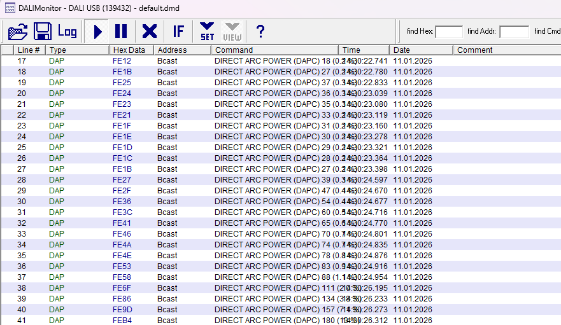Clear the list with the X icon
The height and width of the screenshot is (325, 561).
point(150,31)
